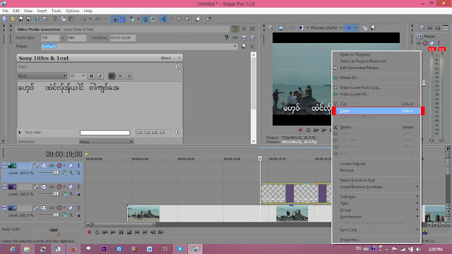Screen dimensions: 452x254
Task: Click the Frame Size width field 720
Action: tap(50, 37)
